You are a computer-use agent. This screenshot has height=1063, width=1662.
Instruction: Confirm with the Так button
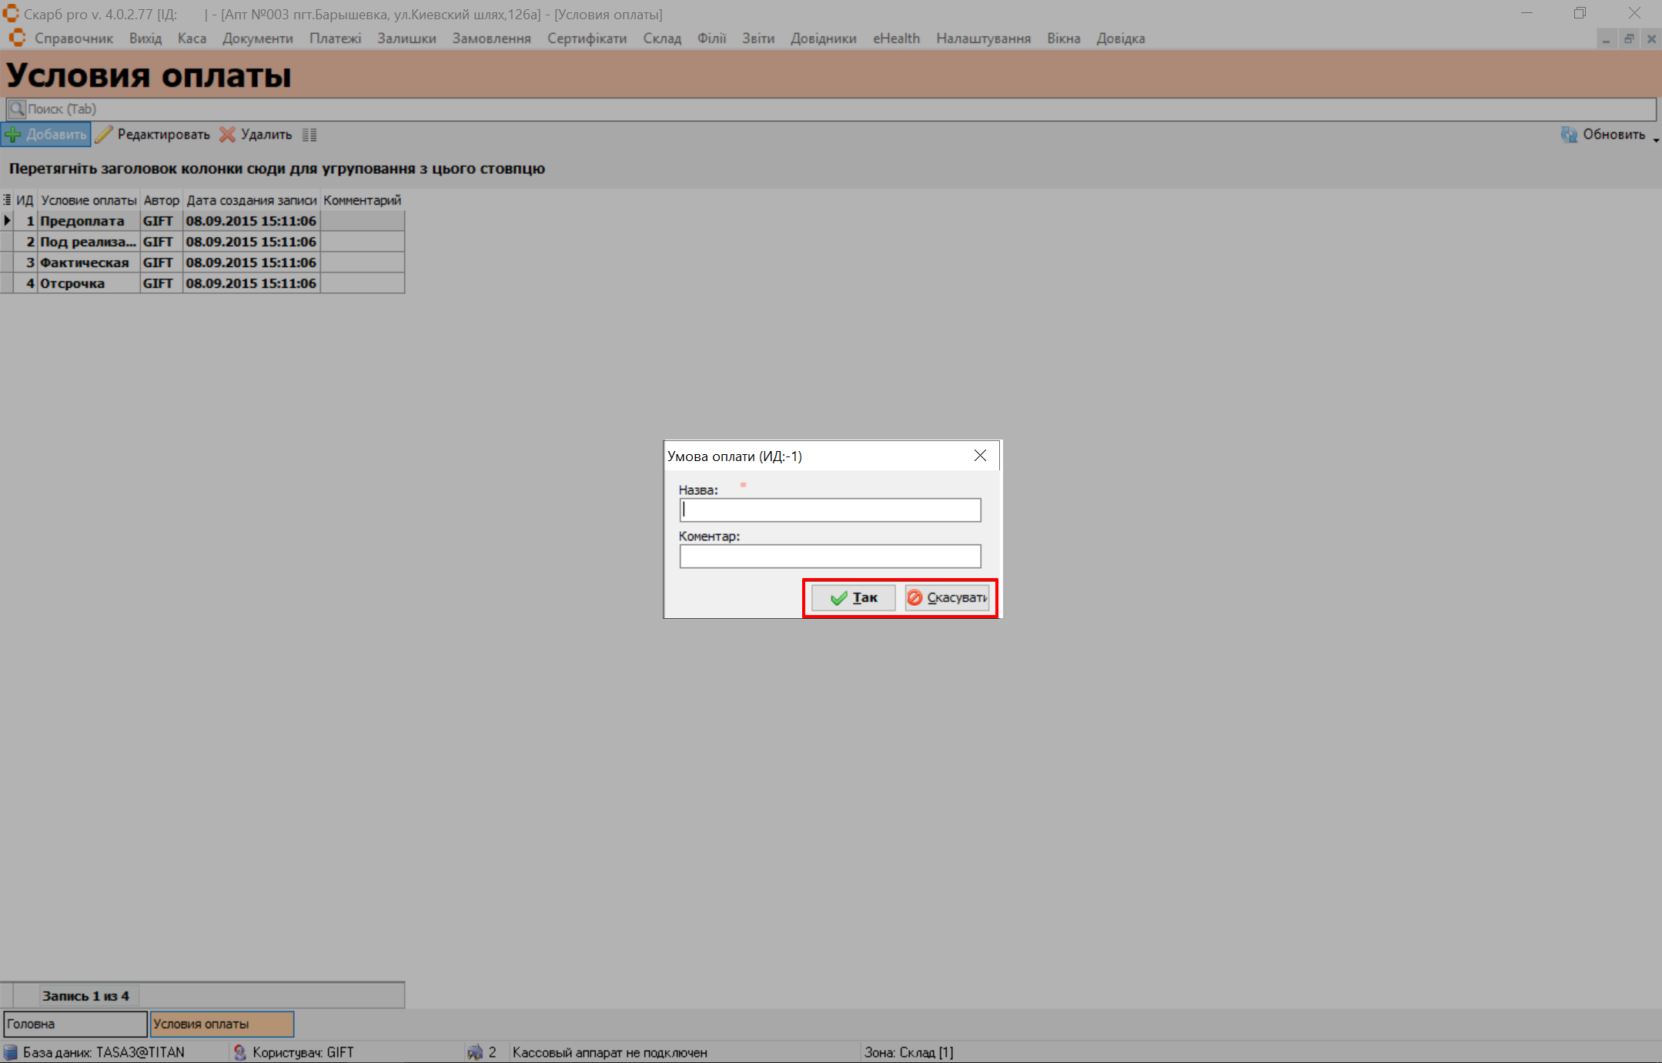pyautogui.click(x=853, y=597)
